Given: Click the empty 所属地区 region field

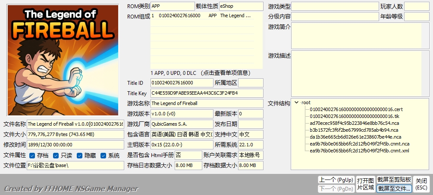Looking at the screenshot, I should [x=251, y=83].
